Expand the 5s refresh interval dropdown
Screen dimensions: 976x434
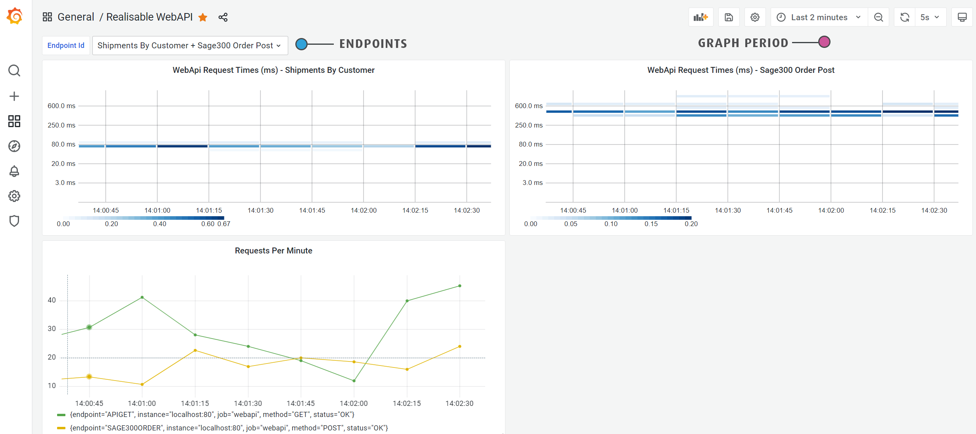[x=930, y=17]
